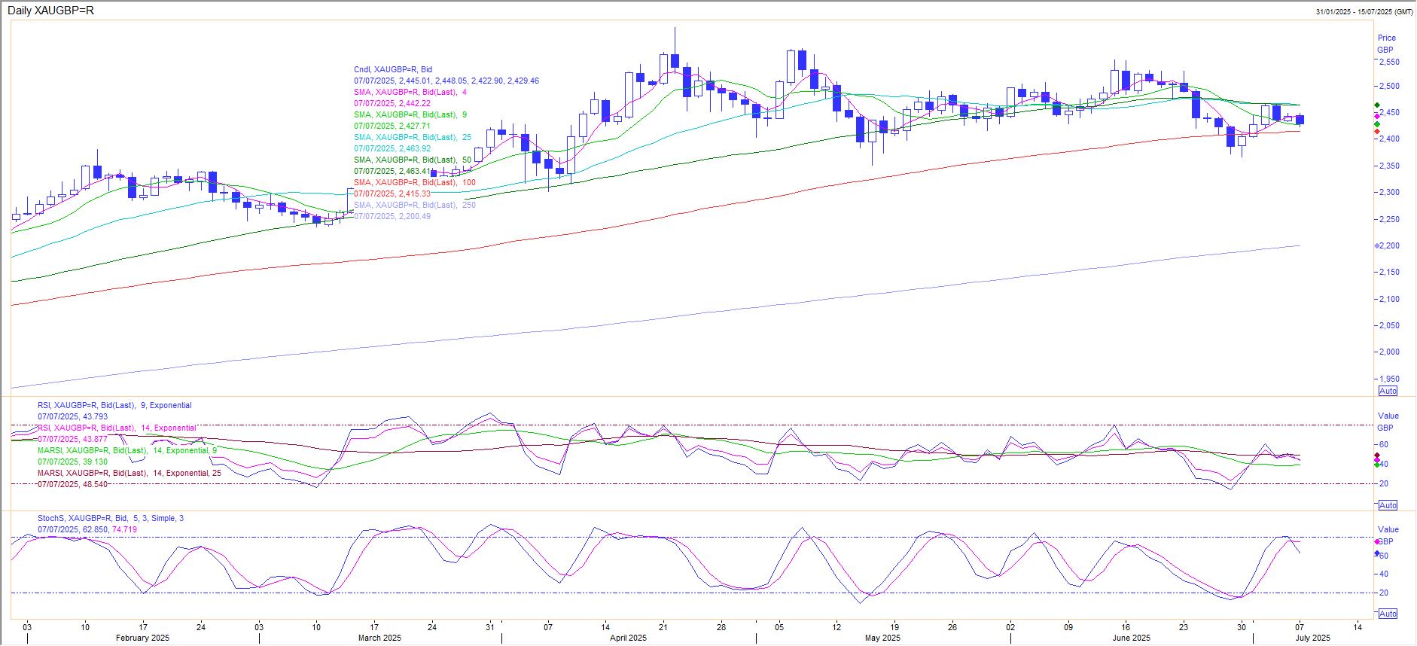Image resolution: width=1417 pixels, height=646 pixels.
Task: Click the 2,000 price axis label
Action: click(x=1389, y=352)
